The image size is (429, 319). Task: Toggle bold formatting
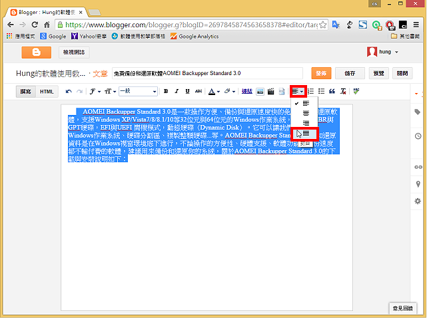pyautogui.click(x=165, y=92)
